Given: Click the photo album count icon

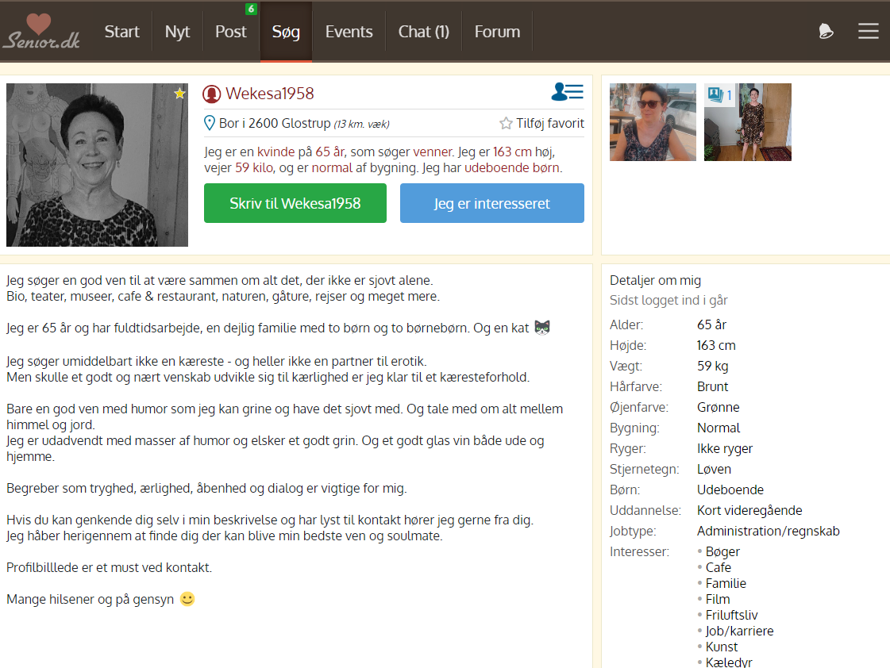Looking at the screenshot, I should pyautogui.click(x=719, y=95).
